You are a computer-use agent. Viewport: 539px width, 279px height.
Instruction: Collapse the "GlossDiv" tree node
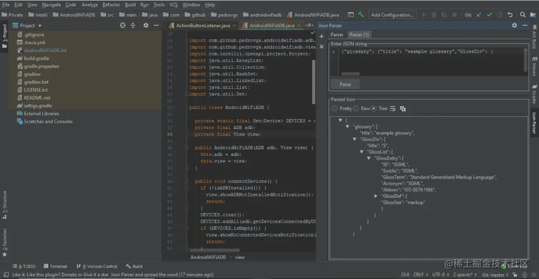tap(355, 139)
